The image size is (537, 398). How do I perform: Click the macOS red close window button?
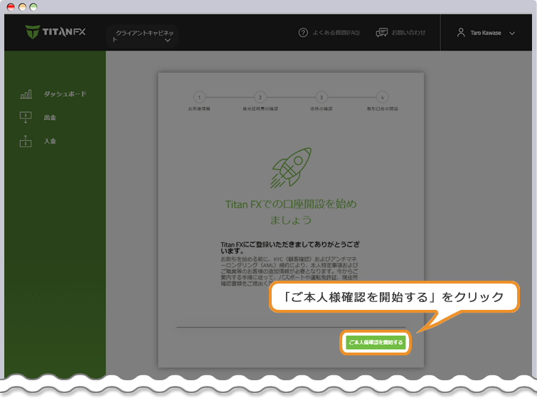[x=11, y=7]
